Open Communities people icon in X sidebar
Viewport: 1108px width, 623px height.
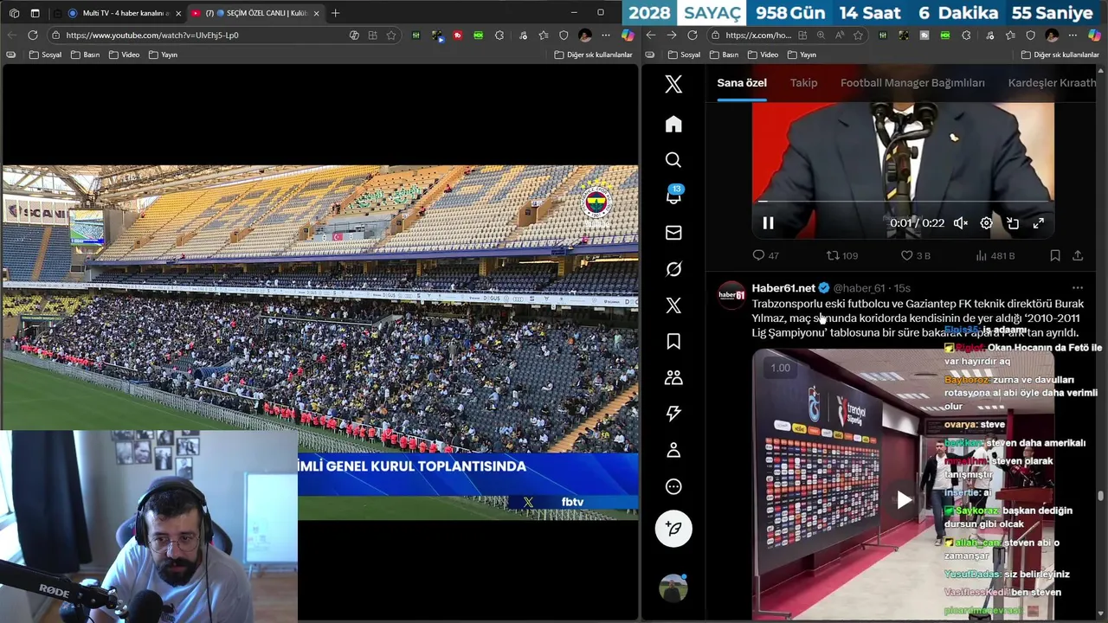(x=673, y=378)
